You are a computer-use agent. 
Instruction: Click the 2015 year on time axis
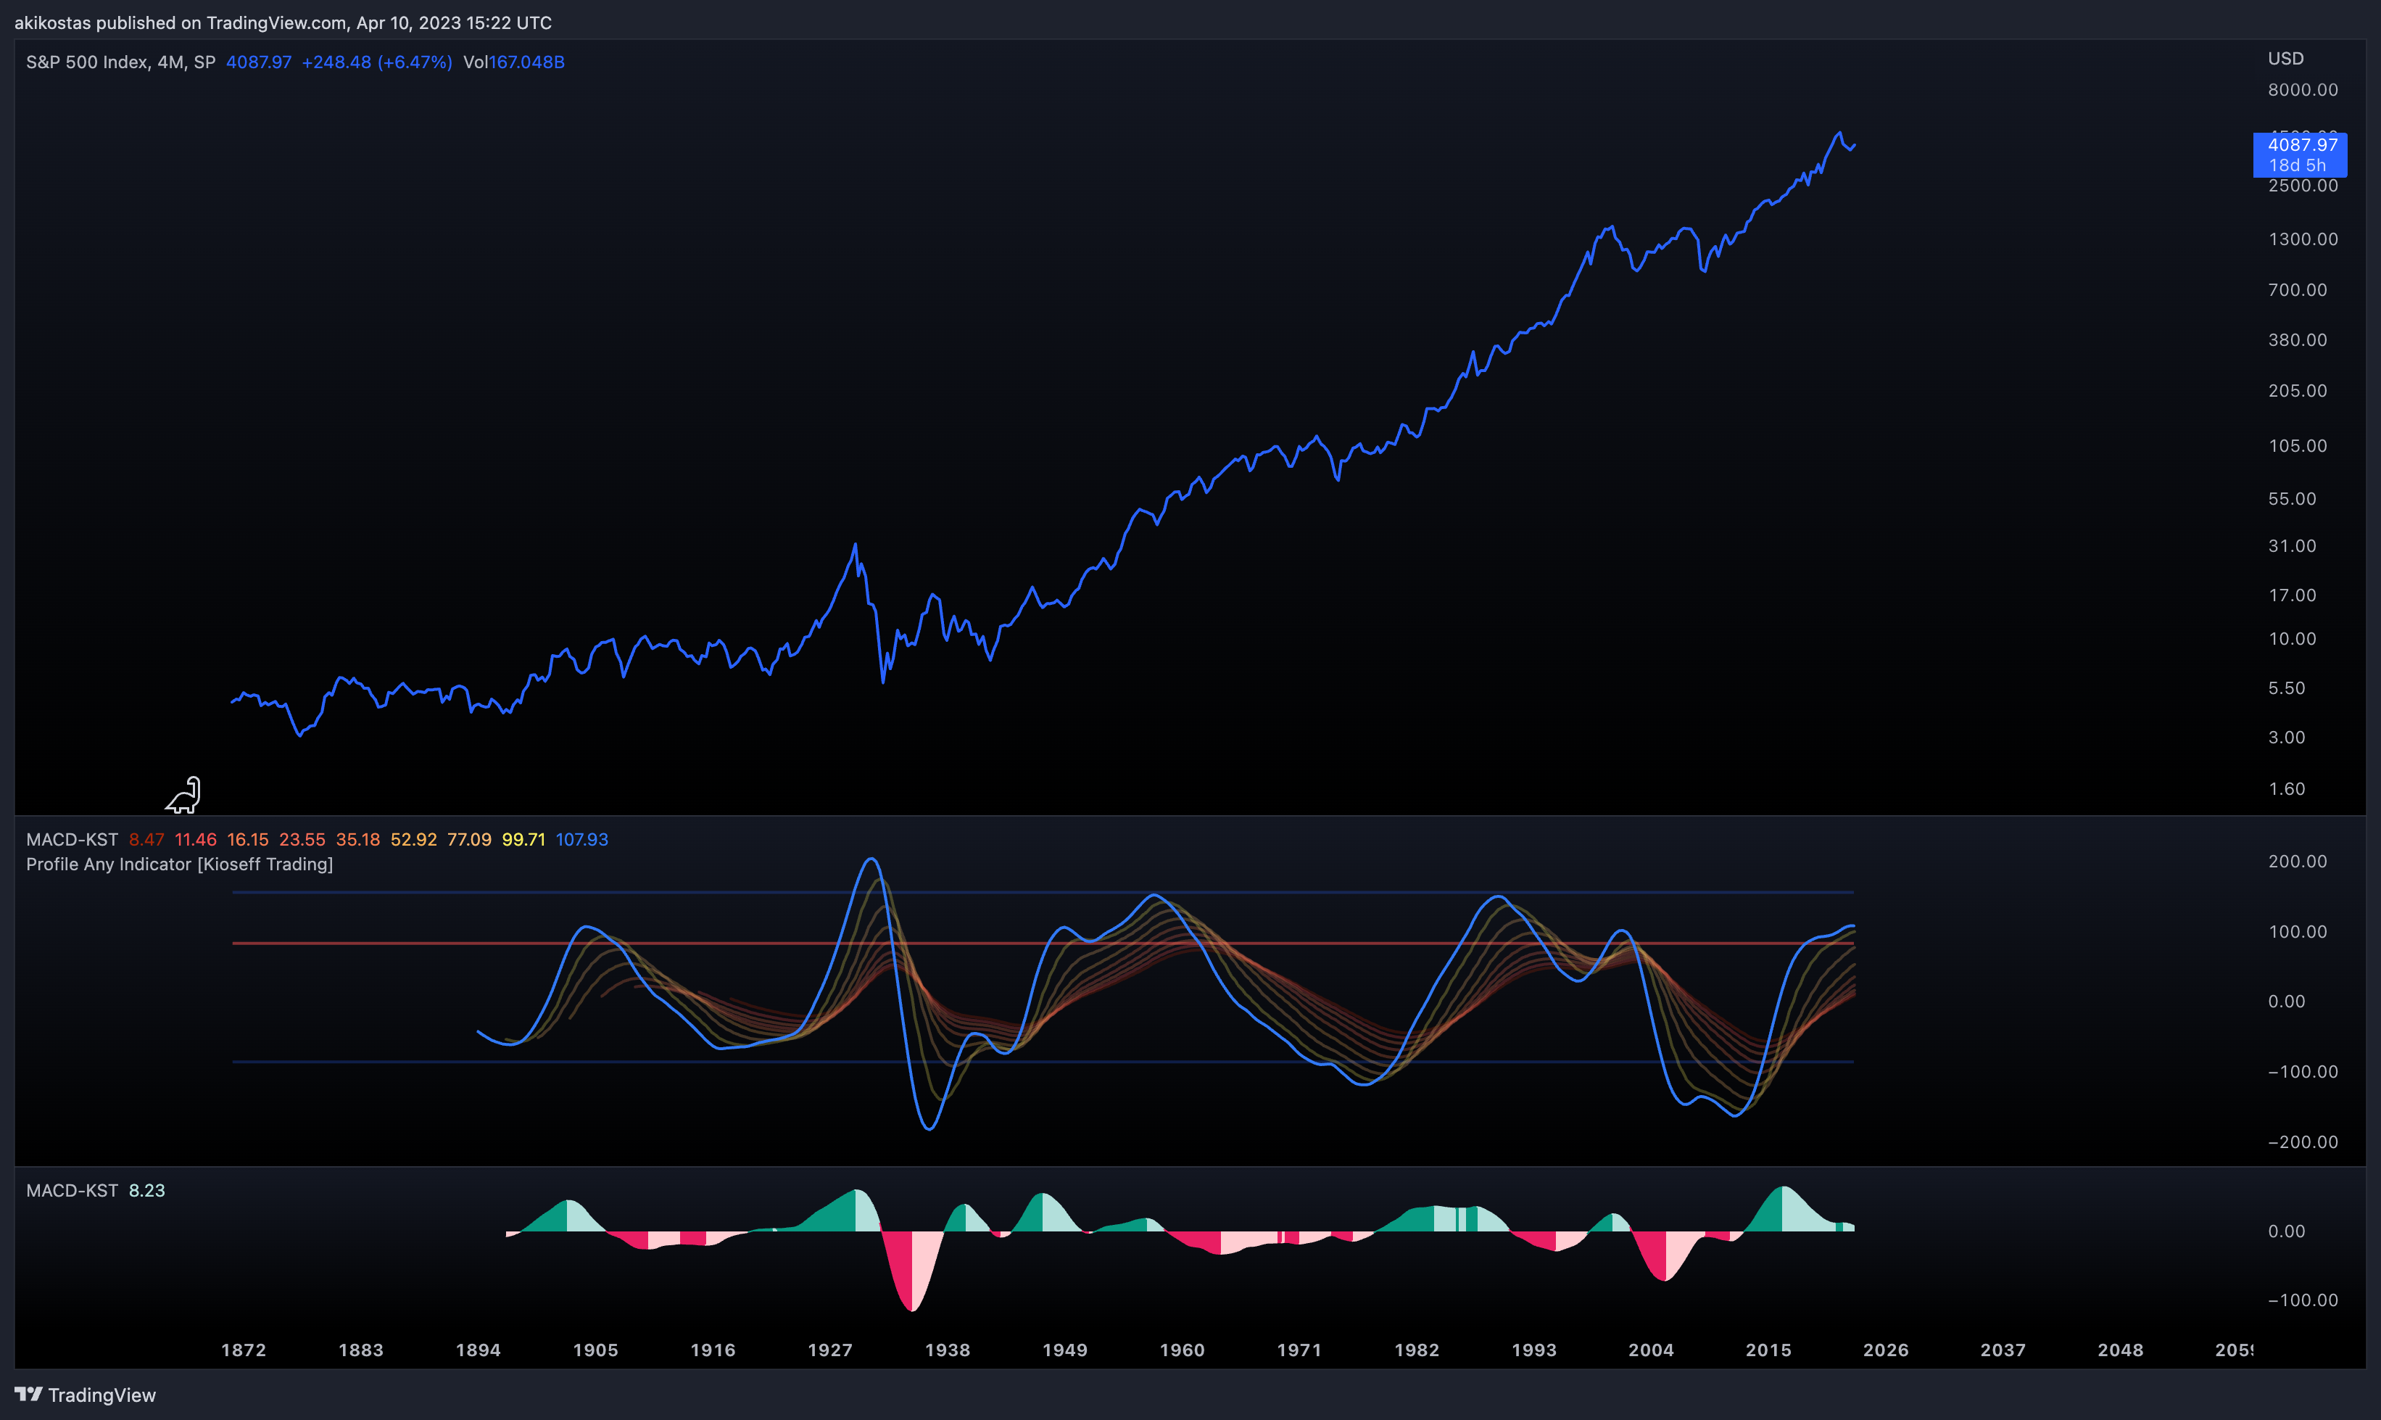coord(1769,1350)
